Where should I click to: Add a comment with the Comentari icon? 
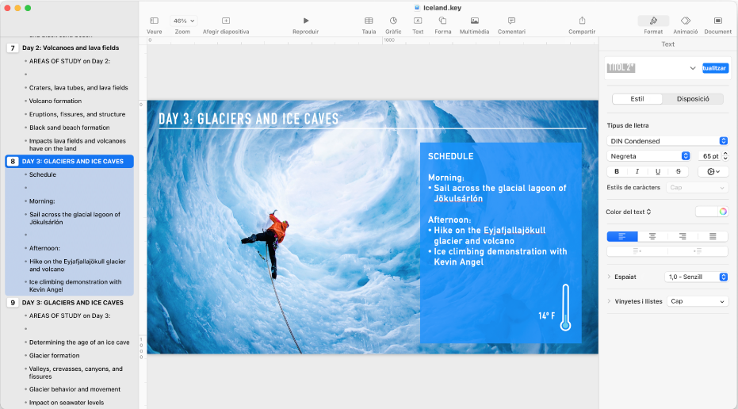[511, 21]
